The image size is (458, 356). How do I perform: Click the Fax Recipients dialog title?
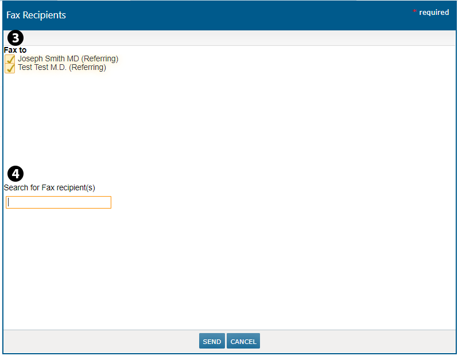[36, 15]
